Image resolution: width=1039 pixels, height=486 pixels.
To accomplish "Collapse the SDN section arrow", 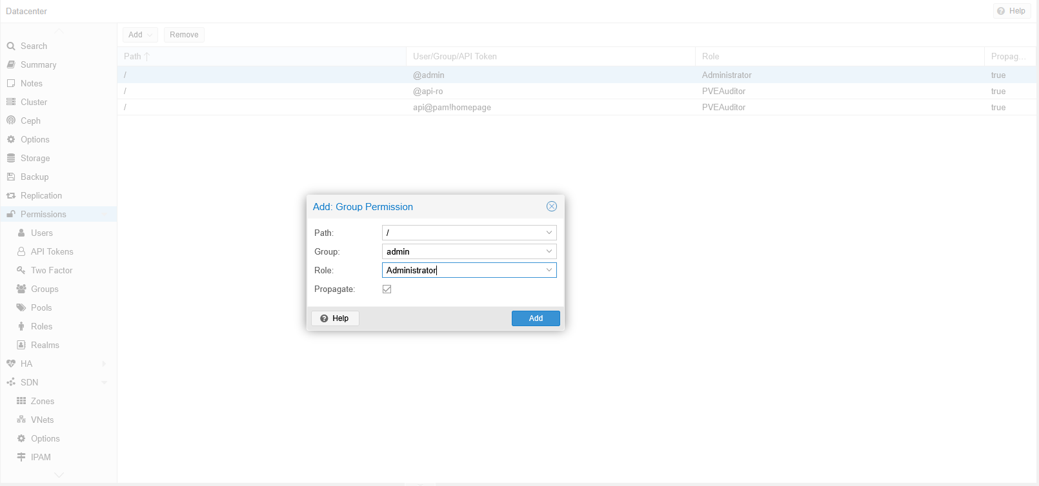I will tap(105, 383).
